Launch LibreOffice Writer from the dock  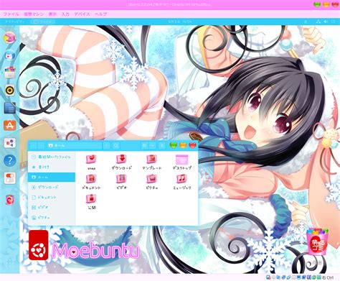pyautogui.click(x=10, y=108)
